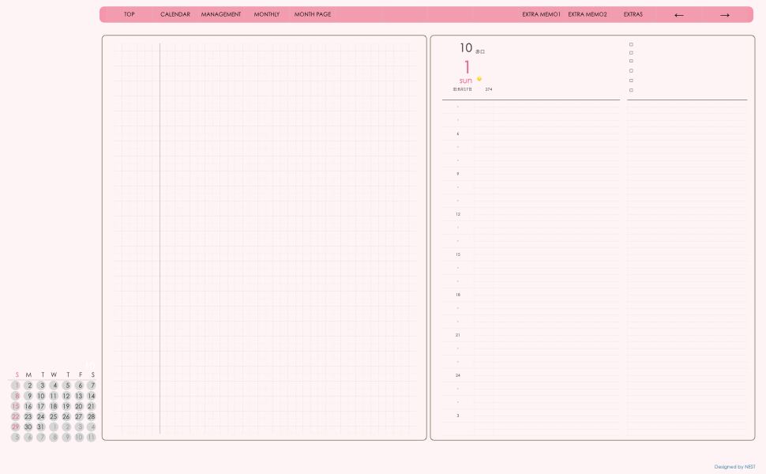
Task: Click the 15 hour timeline label
Action: pyautogui.click(x=458, y=254)
